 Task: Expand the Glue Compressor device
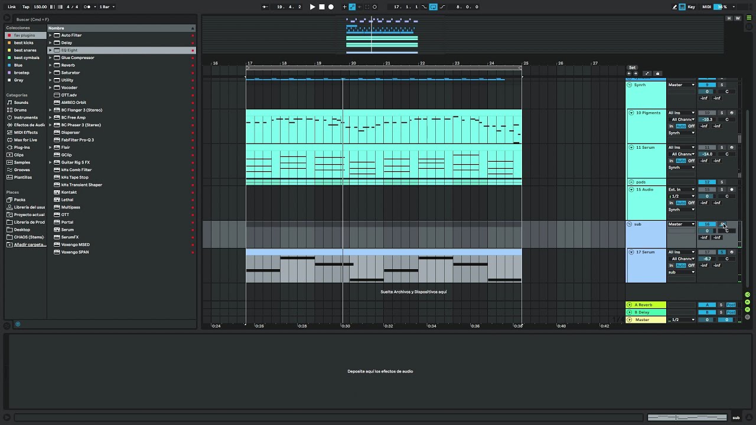50,58
